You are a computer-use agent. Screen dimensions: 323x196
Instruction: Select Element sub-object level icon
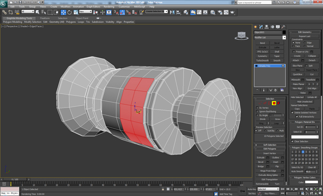pos(279,103)
